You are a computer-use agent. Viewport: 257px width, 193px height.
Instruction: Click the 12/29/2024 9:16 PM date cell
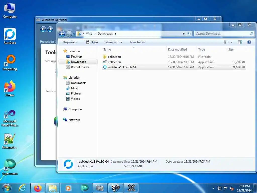point(181,57)
